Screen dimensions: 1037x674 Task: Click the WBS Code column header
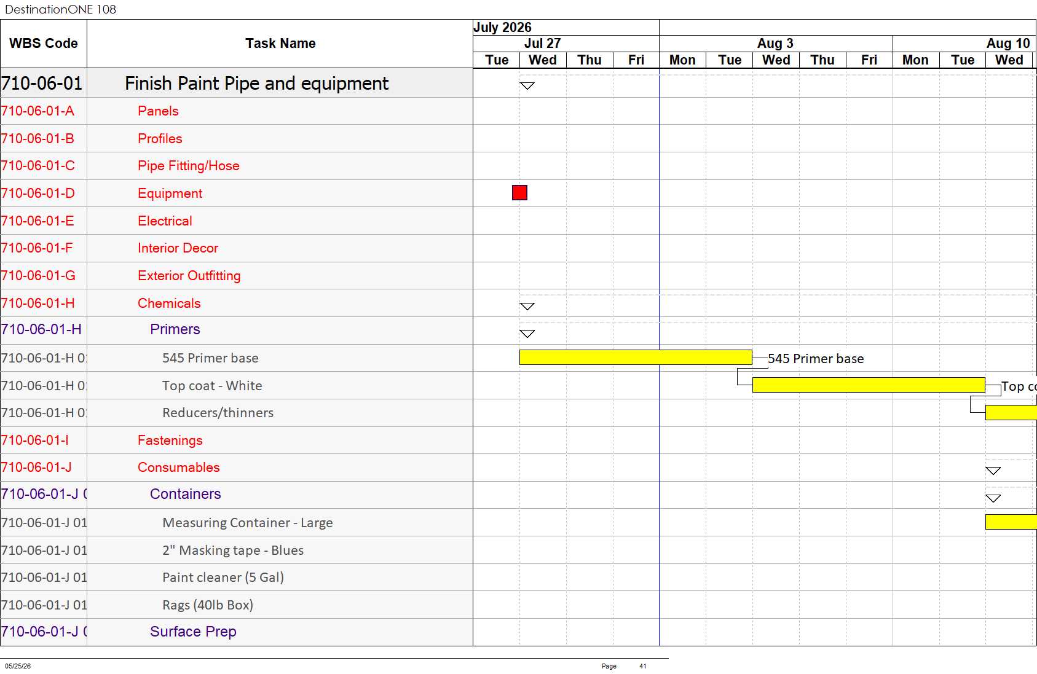point(44,44)
